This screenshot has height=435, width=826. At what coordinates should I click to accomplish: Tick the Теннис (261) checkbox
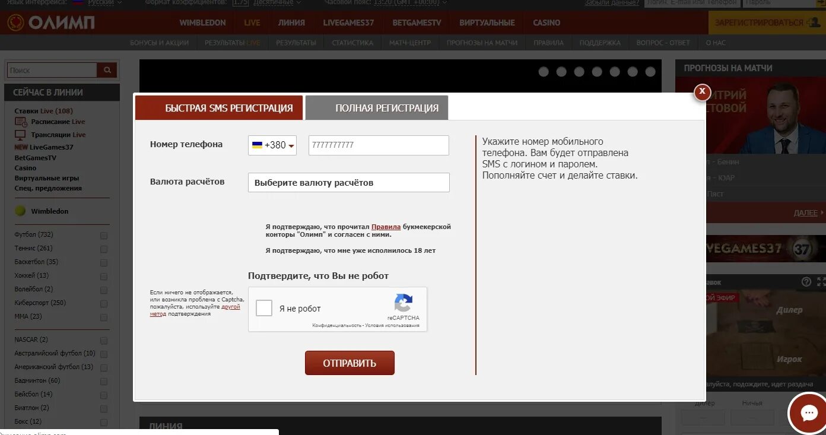(104, 249)
